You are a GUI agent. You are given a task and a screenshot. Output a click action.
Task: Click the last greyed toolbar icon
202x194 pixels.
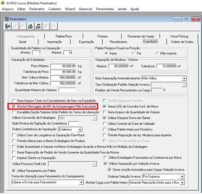54,26
